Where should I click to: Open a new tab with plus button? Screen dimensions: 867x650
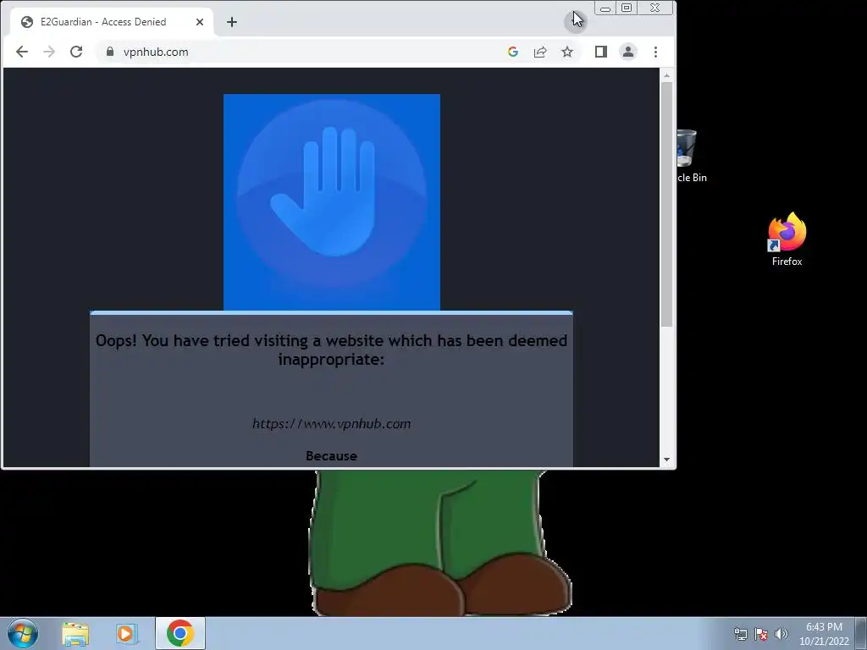tap(232, 22)
